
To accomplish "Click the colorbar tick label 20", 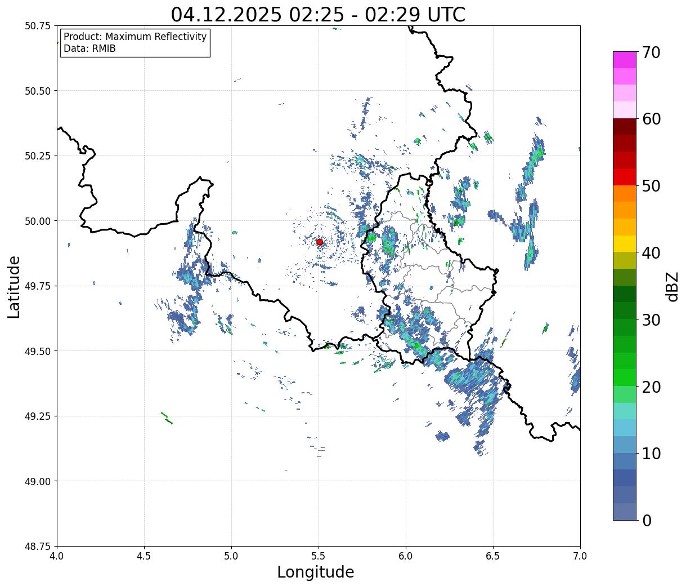I will pos(651,387).
